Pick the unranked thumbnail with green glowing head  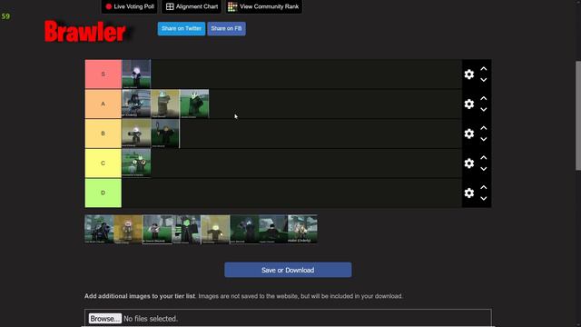pos(186,229)
